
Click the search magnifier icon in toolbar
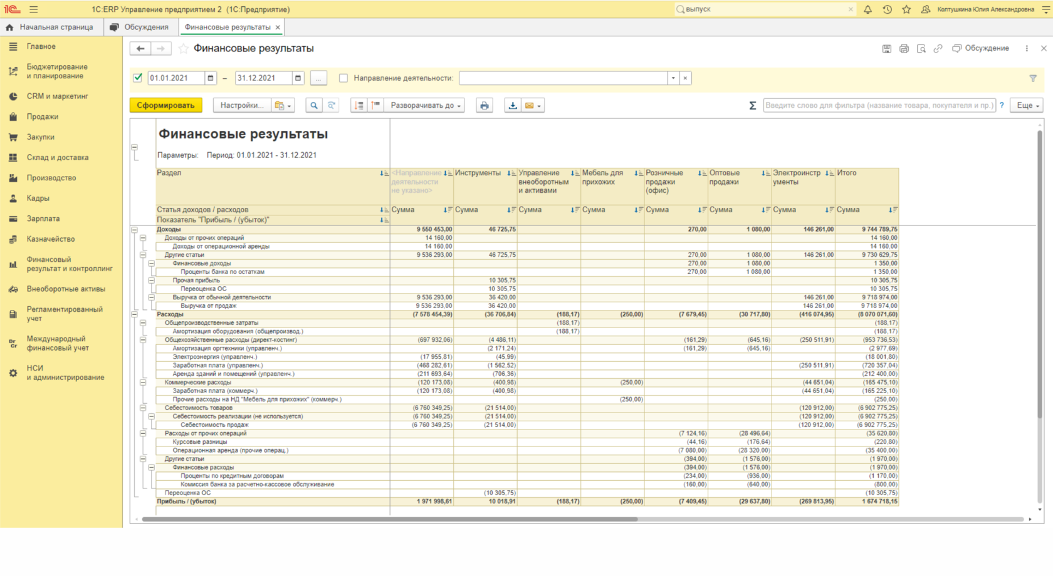314,106
